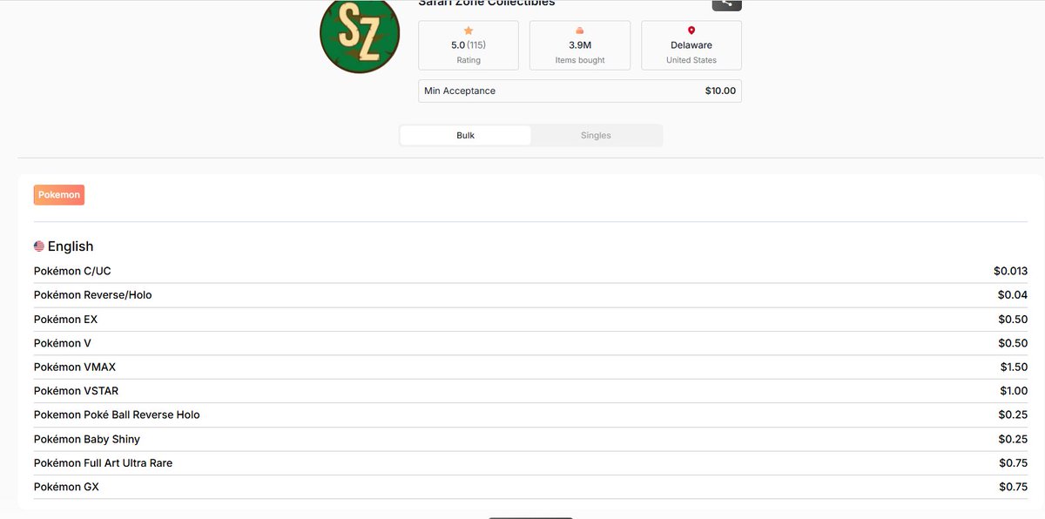Click the 3.9M Items bought stat

(x=579, y=44)
